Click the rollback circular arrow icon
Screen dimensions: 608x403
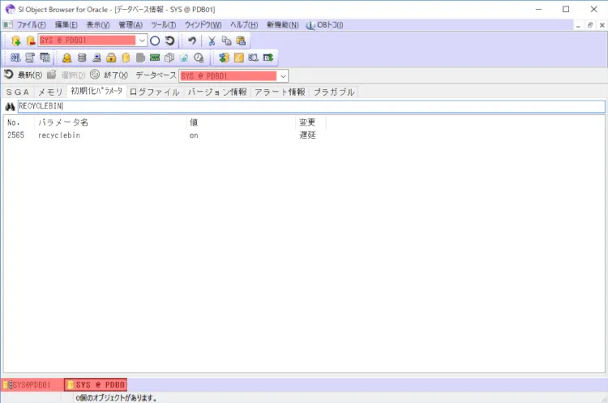[170, 41]
